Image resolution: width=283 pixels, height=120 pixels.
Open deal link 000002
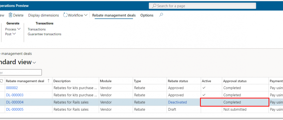click(x=12, y=88)
